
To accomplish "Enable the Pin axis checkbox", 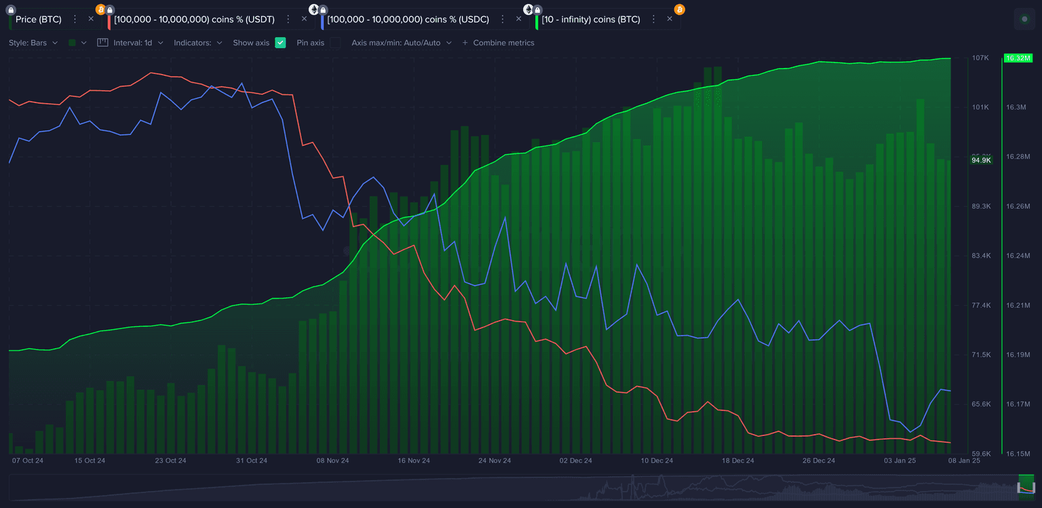I will pos(334,43).
